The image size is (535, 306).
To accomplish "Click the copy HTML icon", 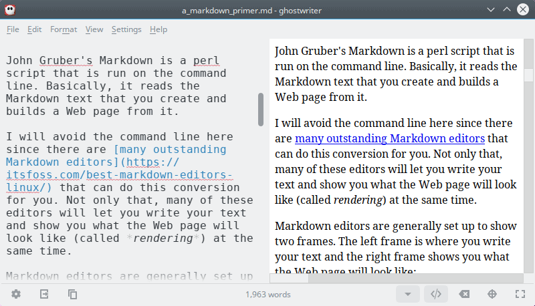I will click(x=72, y=294).
